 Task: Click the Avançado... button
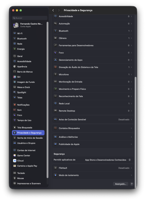(x=121, y=184)
